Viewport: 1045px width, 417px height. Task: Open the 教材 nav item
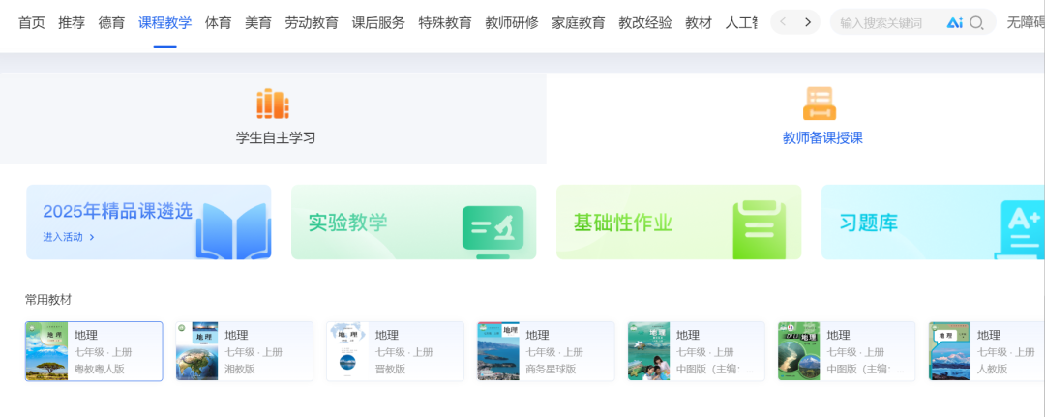coord(699,22)
